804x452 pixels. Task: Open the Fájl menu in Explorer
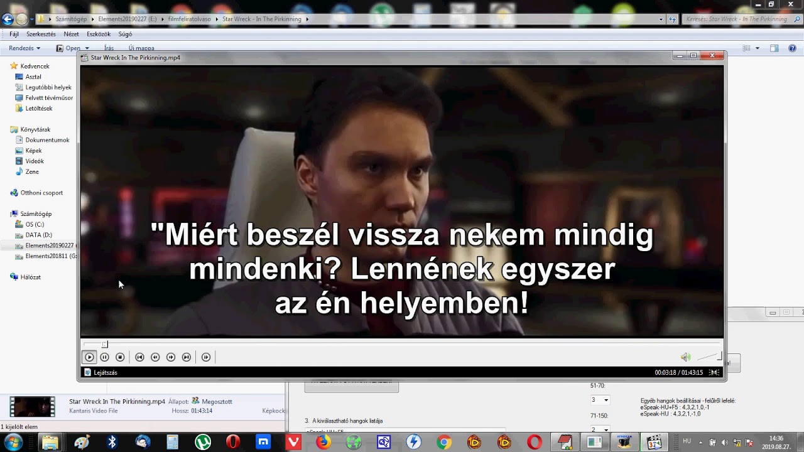coord(14,34)
